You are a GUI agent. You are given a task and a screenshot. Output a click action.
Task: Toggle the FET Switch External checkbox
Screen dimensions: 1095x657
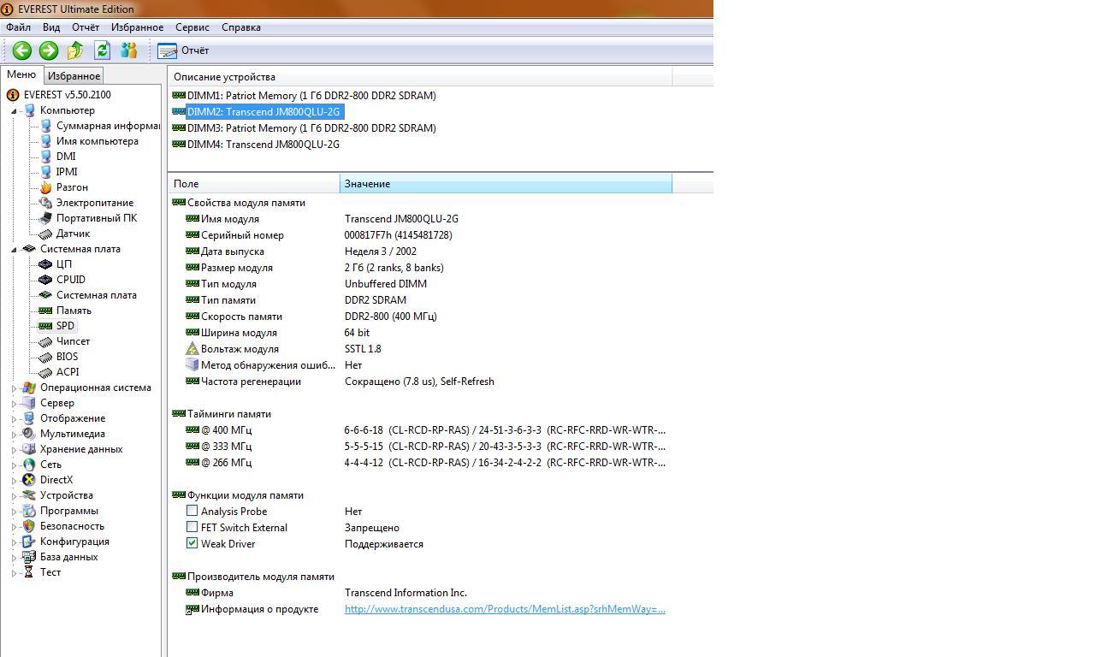(192, 527)
